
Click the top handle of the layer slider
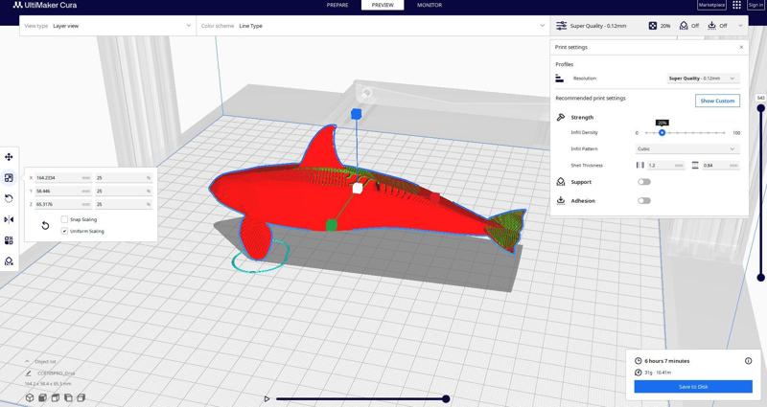point(760,108)
